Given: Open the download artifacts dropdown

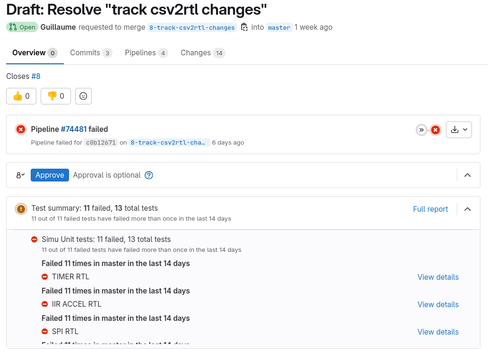Looking at the screenshot, I should click(459, 130).
